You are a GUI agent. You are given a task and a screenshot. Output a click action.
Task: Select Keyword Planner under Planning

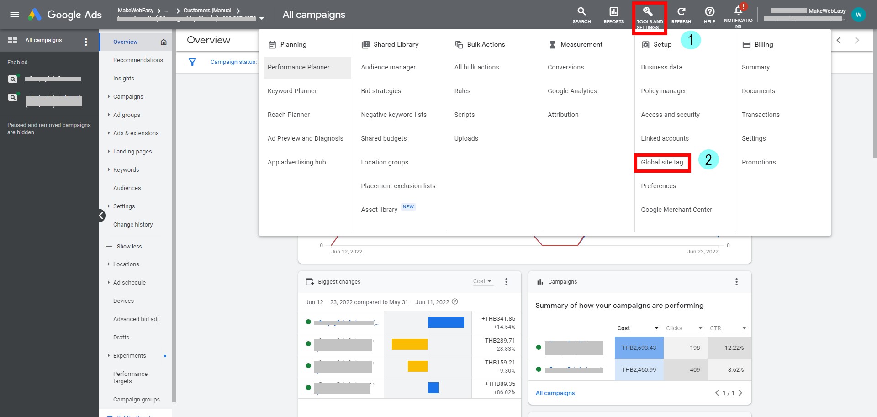coord(292,91)
